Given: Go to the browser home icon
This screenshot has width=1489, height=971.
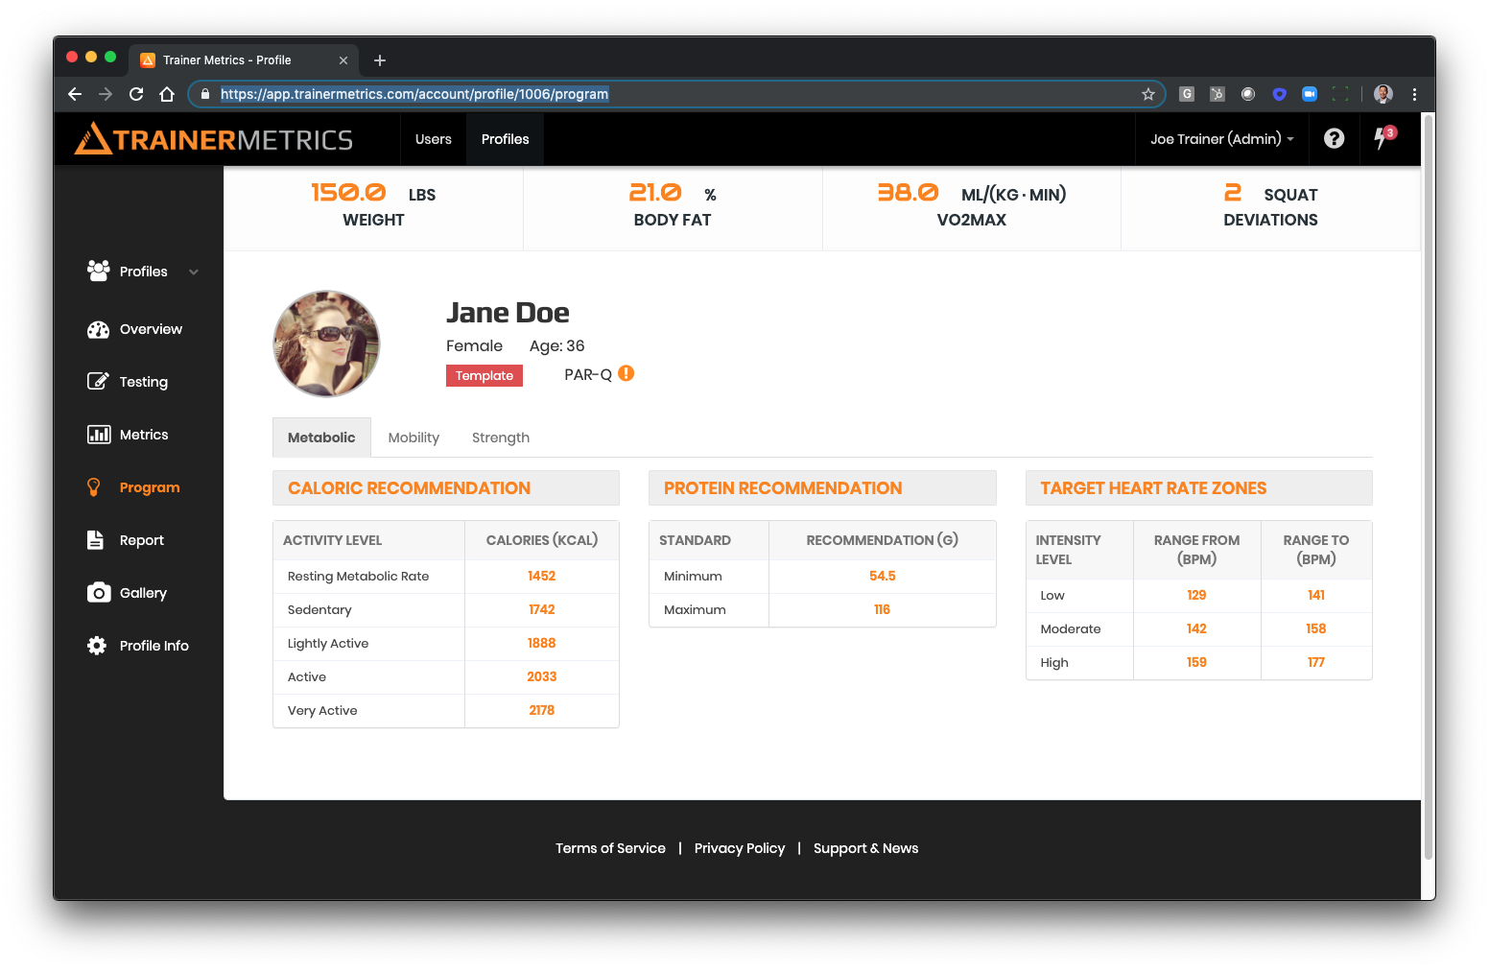Looking at the screenshot, I should coord(167,94).
